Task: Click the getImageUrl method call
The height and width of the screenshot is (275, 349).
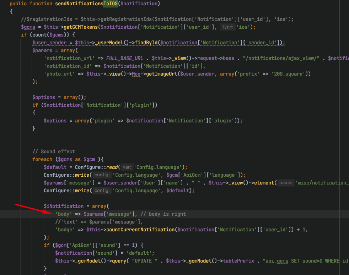Action: point(162,74)
